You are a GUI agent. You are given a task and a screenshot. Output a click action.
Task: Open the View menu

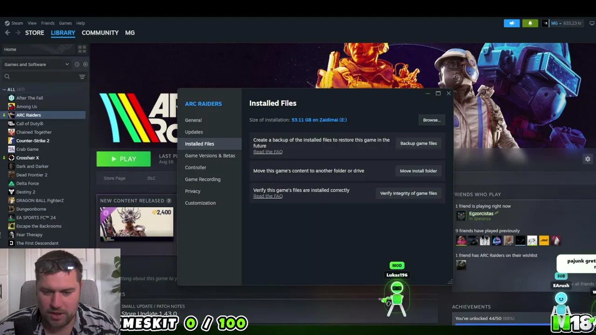(x=32, y=23)
